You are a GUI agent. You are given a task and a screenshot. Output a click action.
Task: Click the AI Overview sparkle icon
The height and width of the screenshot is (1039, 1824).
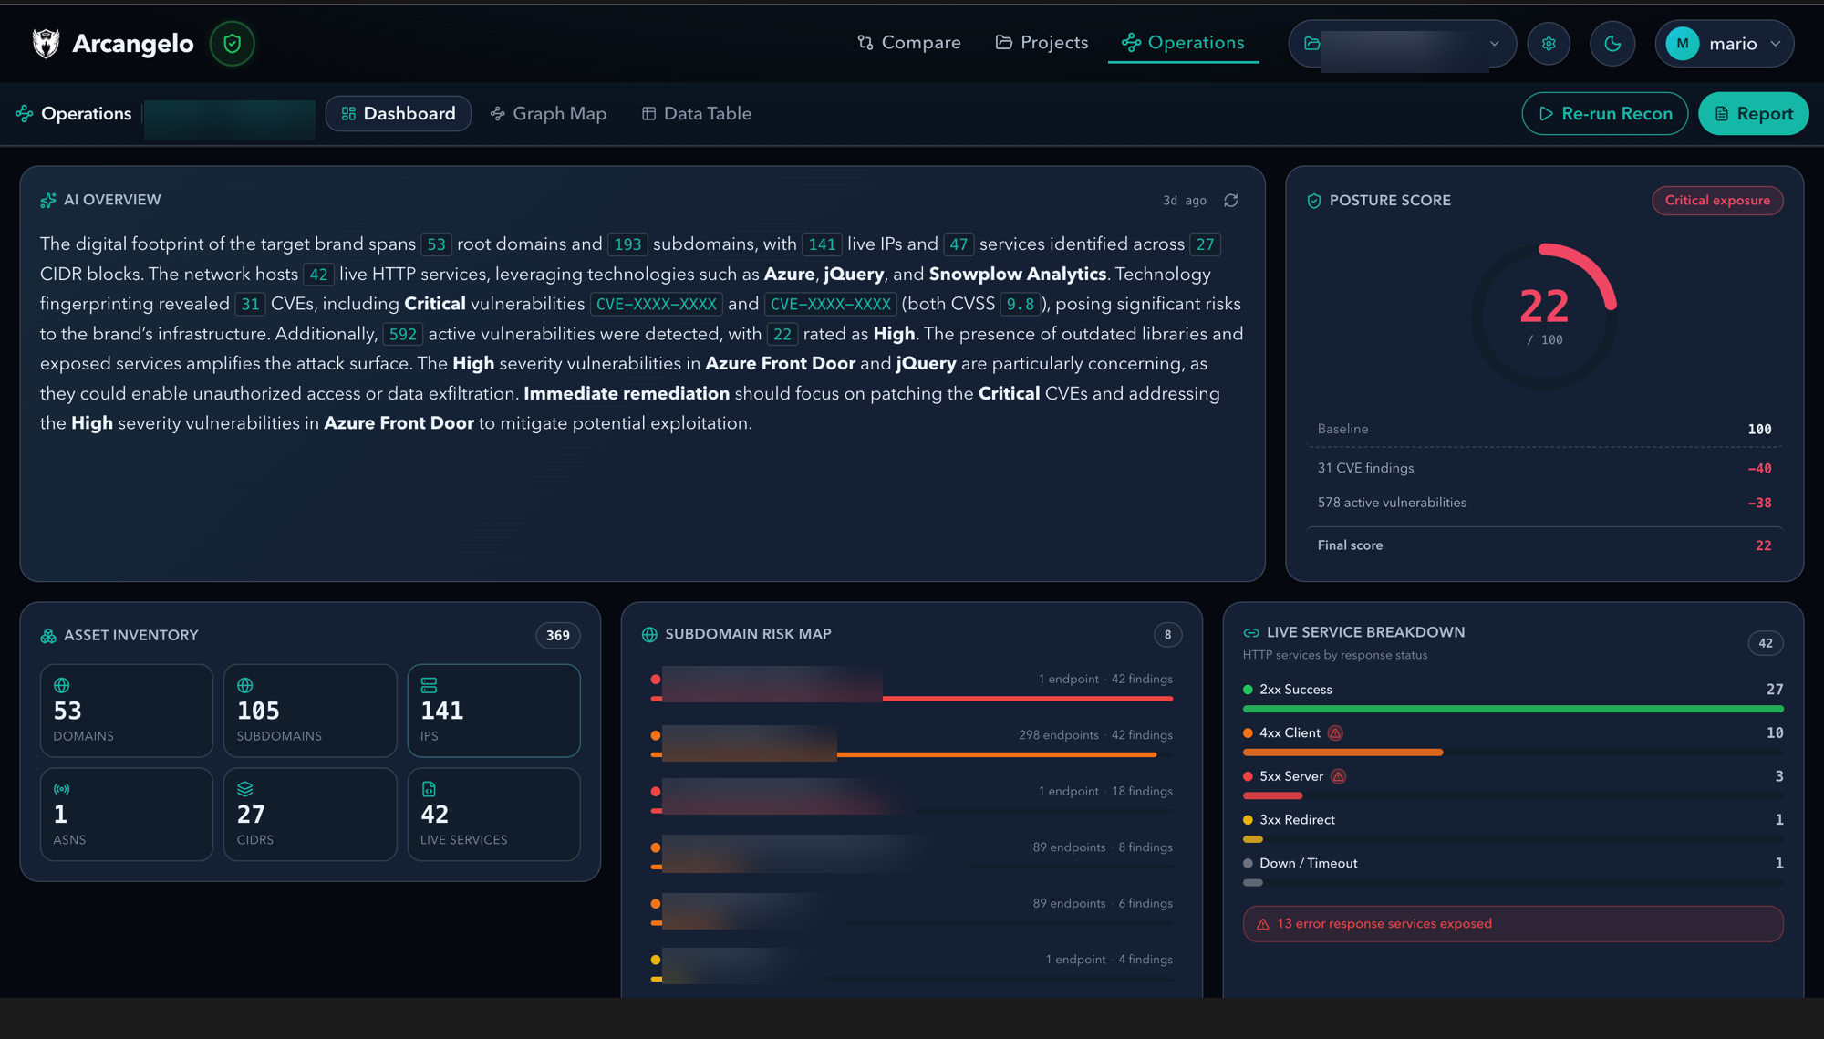click(x=48, y=200)
